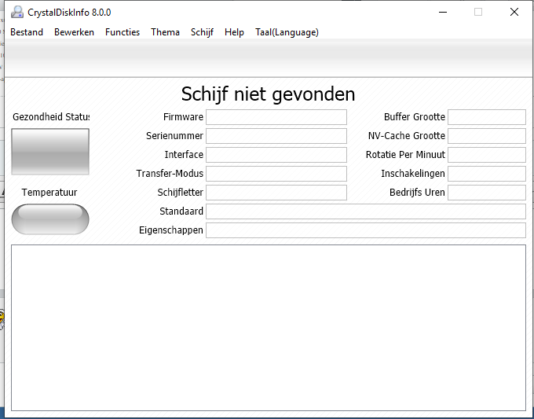
Task: Click the Eigenschappen field
Action: click(x=365, y=230)
